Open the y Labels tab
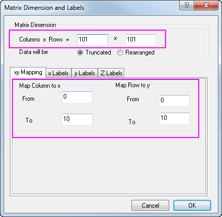Viewport: 222px width, 217px height. click(85, 73)
